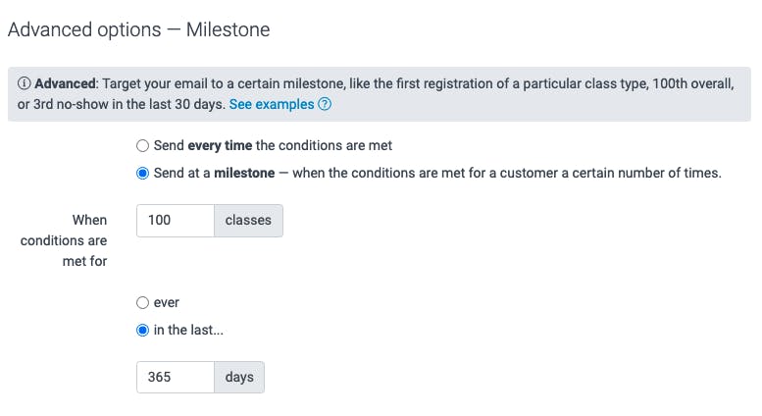762x416 pixels.
Task: Select the Send at a milestone radio button
Action: pos(142,174)
